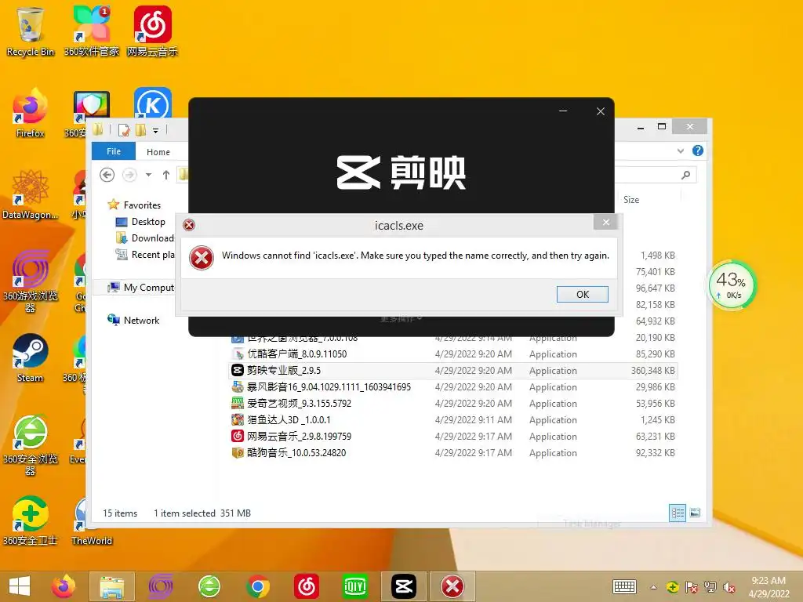Click the New Folder quick access icon
This screenshot has width=803, height=602.
pos(141,131)
